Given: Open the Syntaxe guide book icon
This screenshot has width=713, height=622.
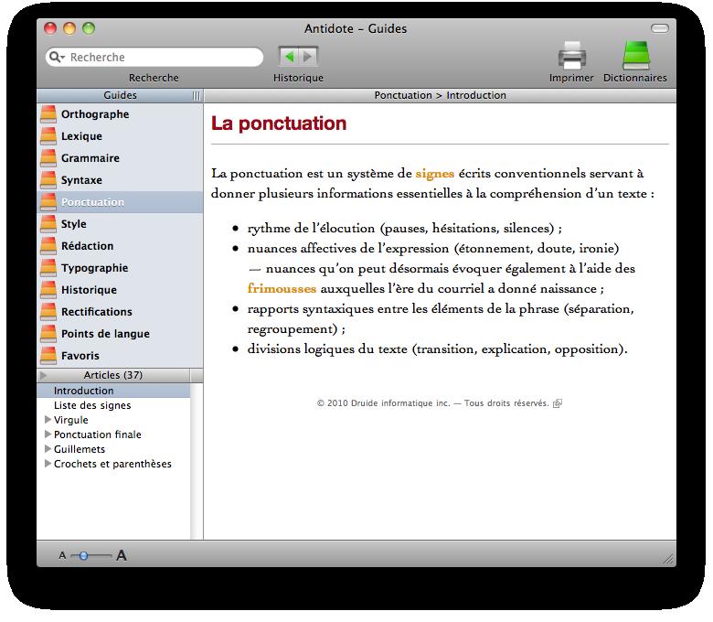Looking at the screenshot, I should (48, 179).
